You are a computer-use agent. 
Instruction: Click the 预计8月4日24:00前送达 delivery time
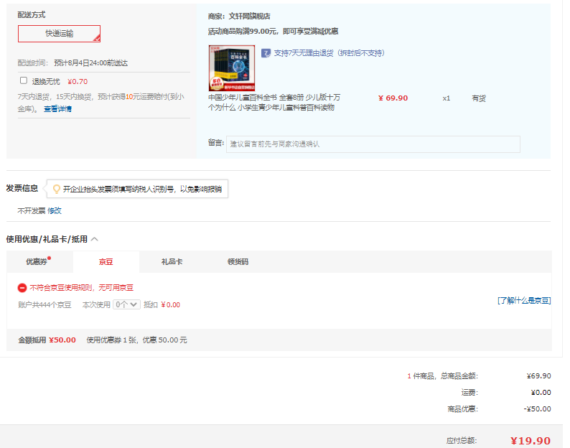[91, 63]
